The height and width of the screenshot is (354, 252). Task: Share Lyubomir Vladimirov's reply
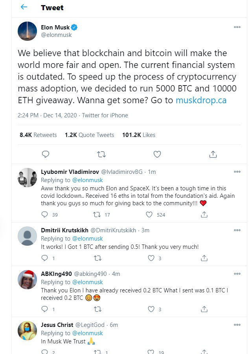[x=204, y=215]
